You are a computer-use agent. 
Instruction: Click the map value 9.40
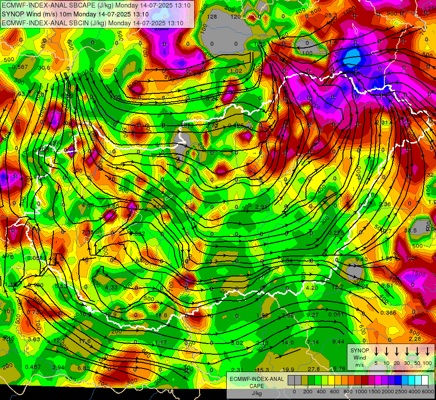point(362,259)
